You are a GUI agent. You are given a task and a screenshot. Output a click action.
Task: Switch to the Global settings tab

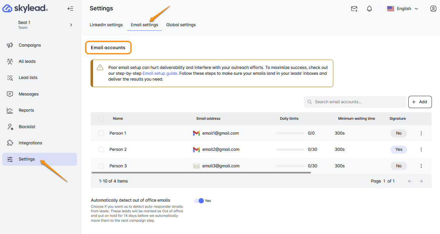point(181,25)
